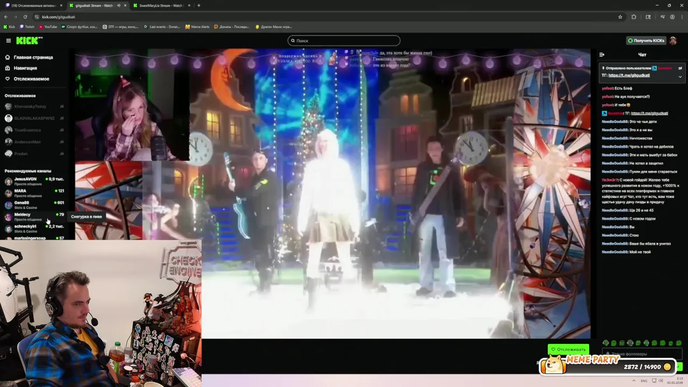Expand the pinned message chevron
This screenshot has height=387, width=688.
(680, 76)
